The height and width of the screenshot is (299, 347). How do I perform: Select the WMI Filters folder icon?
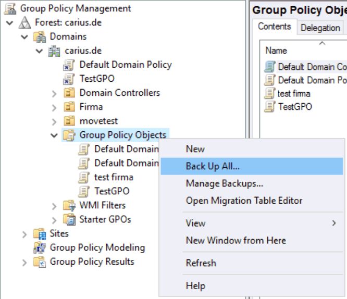(69, 205)
